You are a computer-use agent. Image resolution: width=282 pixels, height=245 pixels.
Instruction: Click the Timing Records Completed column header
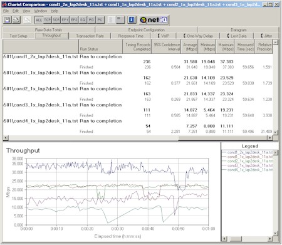pos(137,46)
